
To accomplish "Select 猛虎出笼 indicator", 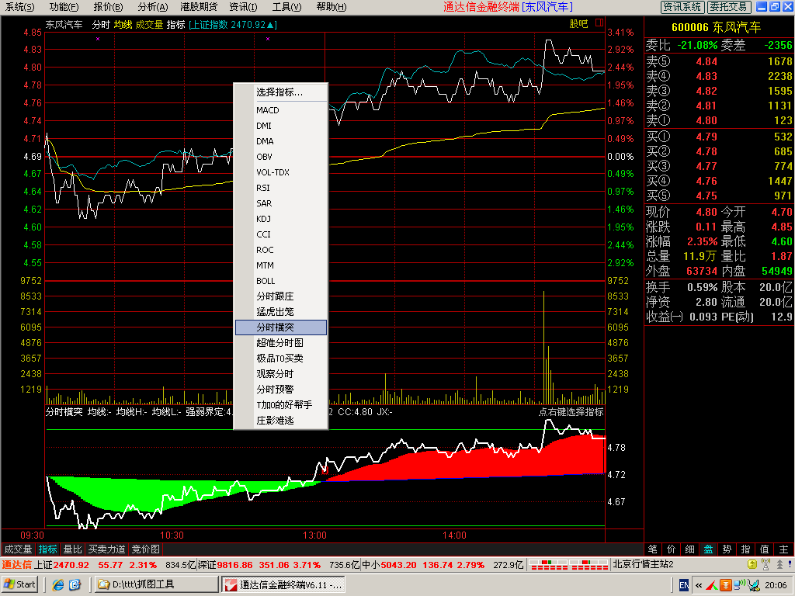I will (280, 312).
